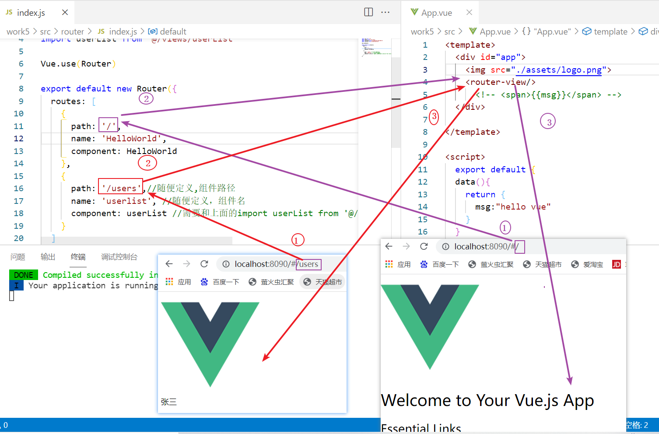Select router breadcrumb in index.js editor
Screen dimensions: 659x434
click(x=73, y=31)
